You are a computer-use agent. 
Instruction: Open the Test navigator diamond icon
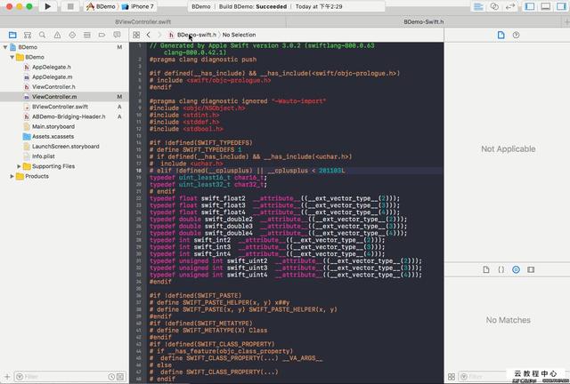(72, 35)
